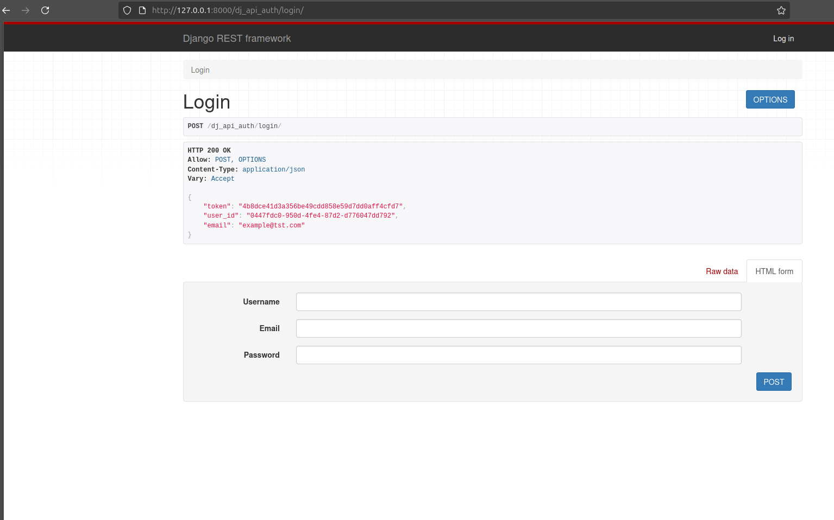Open the Log in page
834x520 pixels.
[x=783, y=39]
